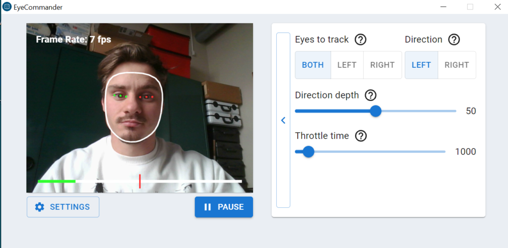Screen dimensions: 508x248
Task: Click the Direction depth value 50
Action: tap(471, 111)
